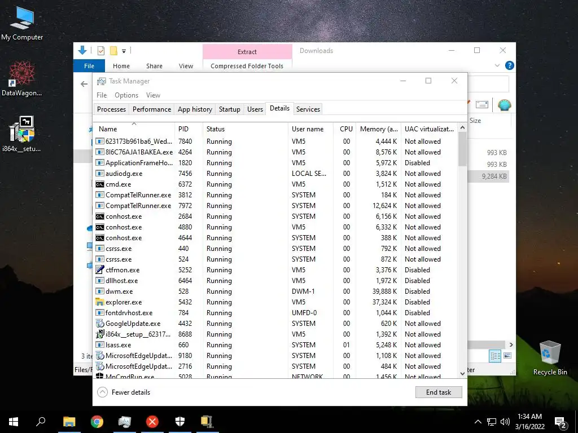Image resolution: width=578 pixels, height=433 pixels.
Task: Click Task Manager scrollbar up arrow
Action: tap(462, 127)
